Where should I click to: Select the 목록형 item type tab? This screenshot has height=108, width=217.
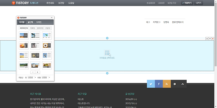tap(32, 28)
